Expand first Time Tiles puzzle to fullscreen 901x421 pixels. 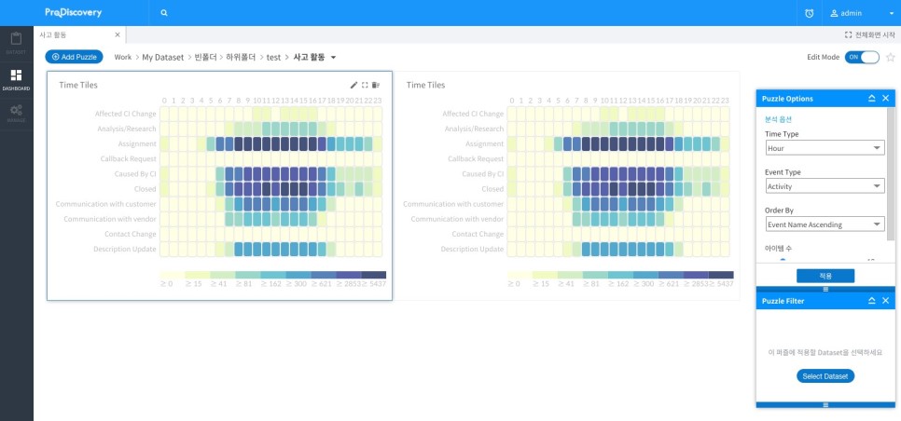point(365,85)
